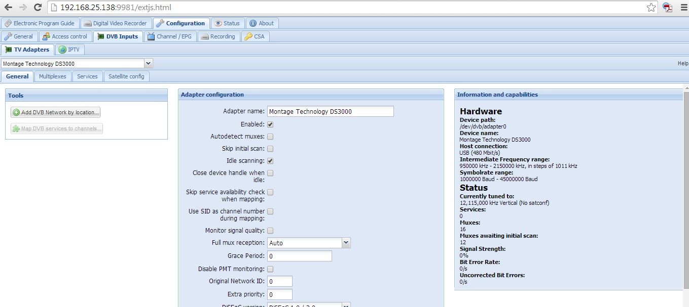Toggle Autodetect muxes checkbox

tap(270, 137)
